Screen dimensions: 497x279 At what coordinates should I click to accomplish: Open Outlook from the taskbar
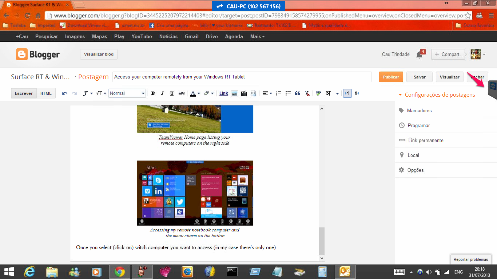pos(345,272)
